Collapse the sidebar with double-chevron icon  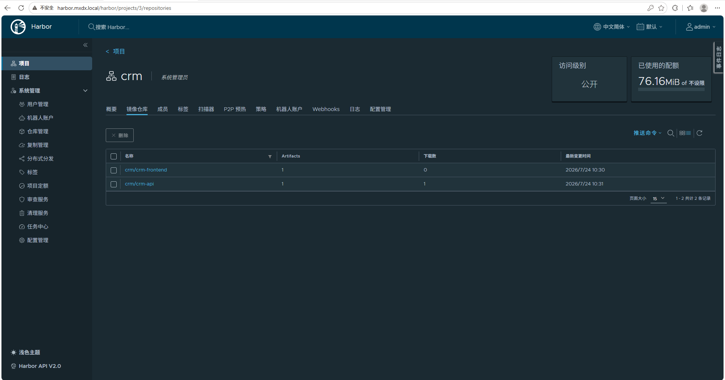coord(85,45)
